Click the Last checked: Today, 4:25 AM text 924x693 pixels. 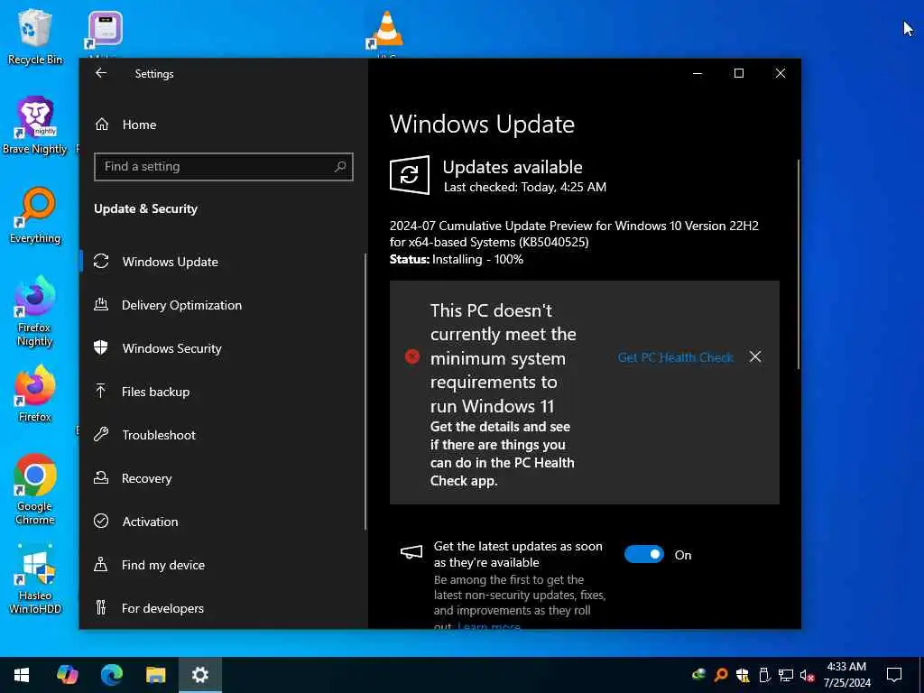click(x=525, y=188)
